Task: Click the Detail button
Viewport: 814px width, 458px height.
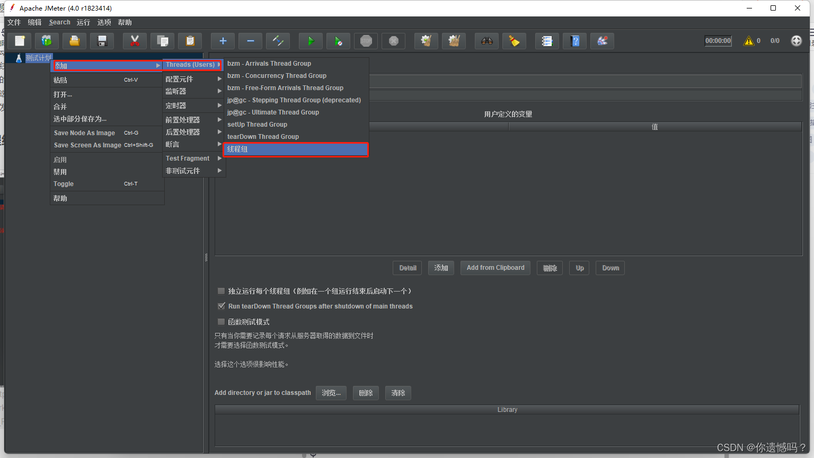Action: point(408,268)
